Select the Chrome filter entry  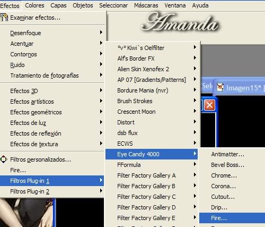point(224,175)
